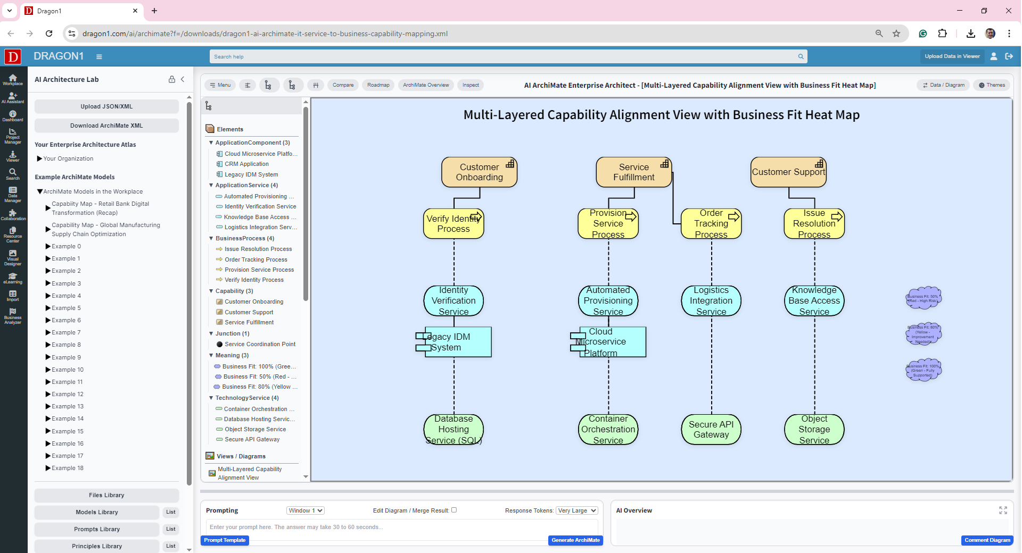Open the AI Assistant sidebar icon

pyautogui.click(x=13, y=98)
